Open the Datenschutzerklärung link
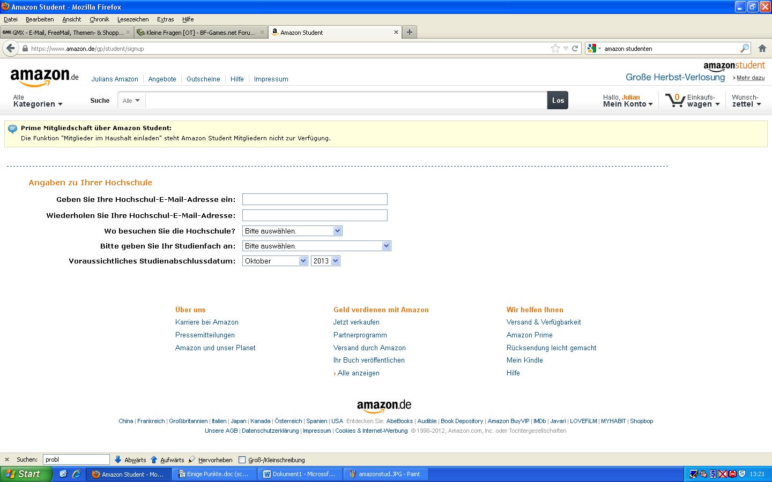Image resolution: width=772 pixels, height=482 pixels. [x=270, y=431]
